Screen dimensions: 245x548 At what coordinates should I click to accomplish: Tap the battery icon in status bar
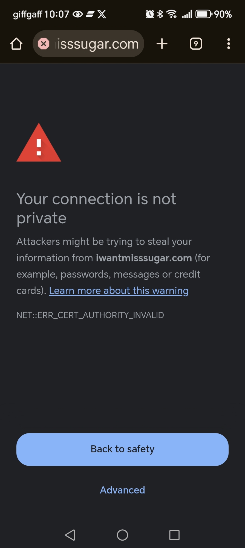coord(203,14)
